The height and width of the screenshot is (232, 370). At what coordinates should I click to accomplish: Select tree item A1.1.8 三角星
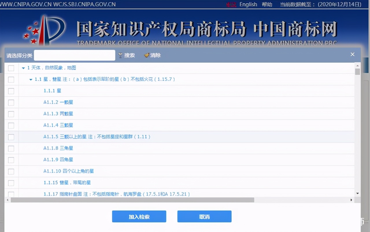(58, 148)
